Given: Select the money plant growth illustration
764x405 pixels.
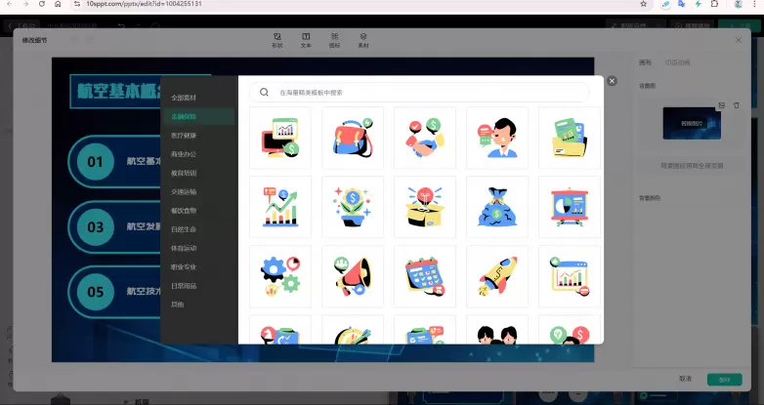Looking at the screenshot, I should pos(352,207).
